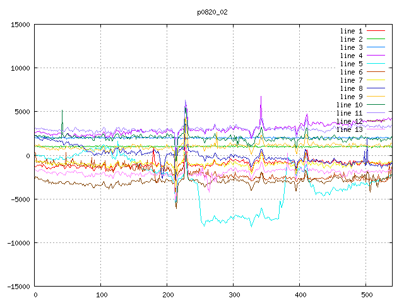Select the cyan line 5 legend sample

point(375,64)
